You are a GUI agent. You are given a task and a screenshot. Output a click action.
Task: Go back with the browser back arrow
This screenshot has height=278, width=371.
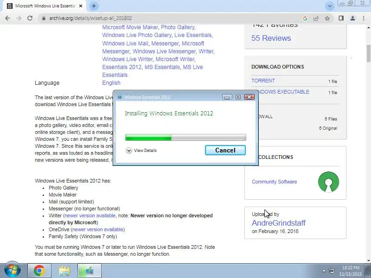click(7, 18)
